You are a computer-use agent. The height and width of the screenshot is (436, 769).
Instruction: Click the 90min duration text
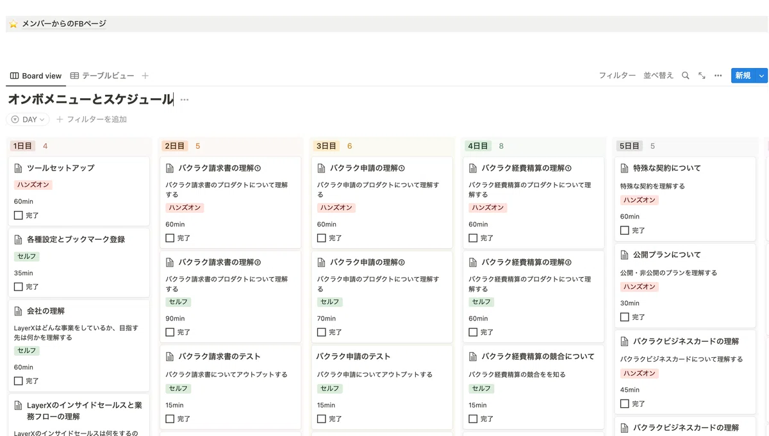[175, 318]
